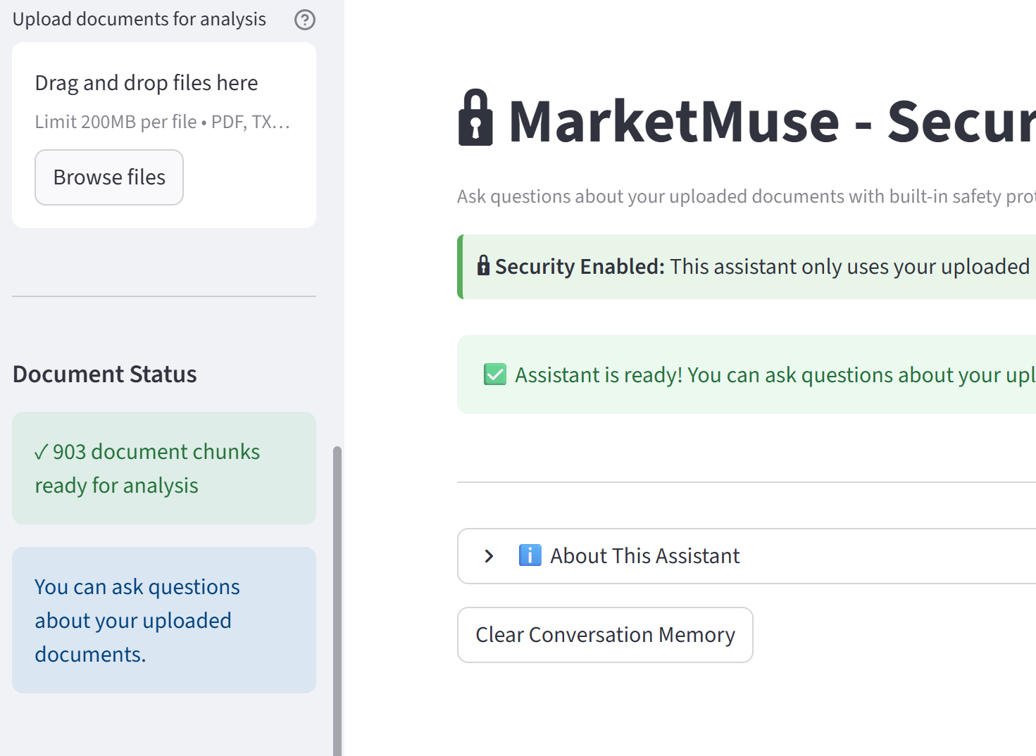Click the help question mark icon
The width and height of the screenshot is (1036, 756).
[x=304, y=20]
